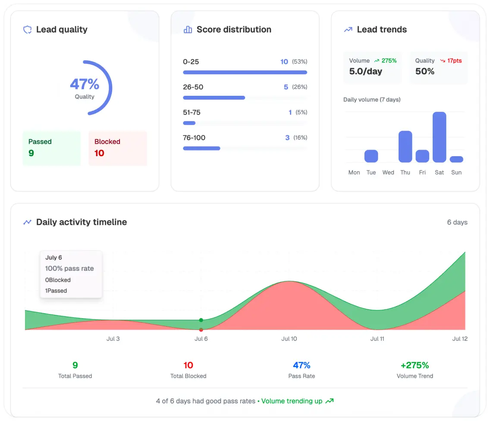Click the red down-arrow icon next to 17pts
This screenshot has height=421, width=490.
443,61
